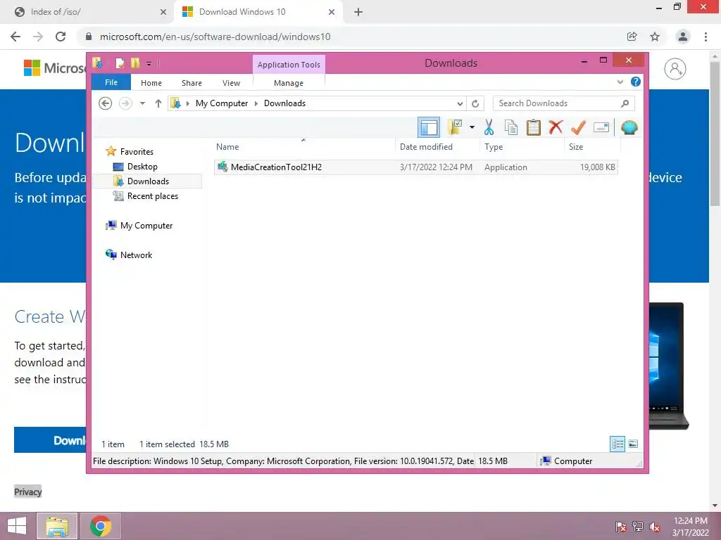Click the Chrome address bar URL
The image size is (721, 540).
click(x=215, y=37)
